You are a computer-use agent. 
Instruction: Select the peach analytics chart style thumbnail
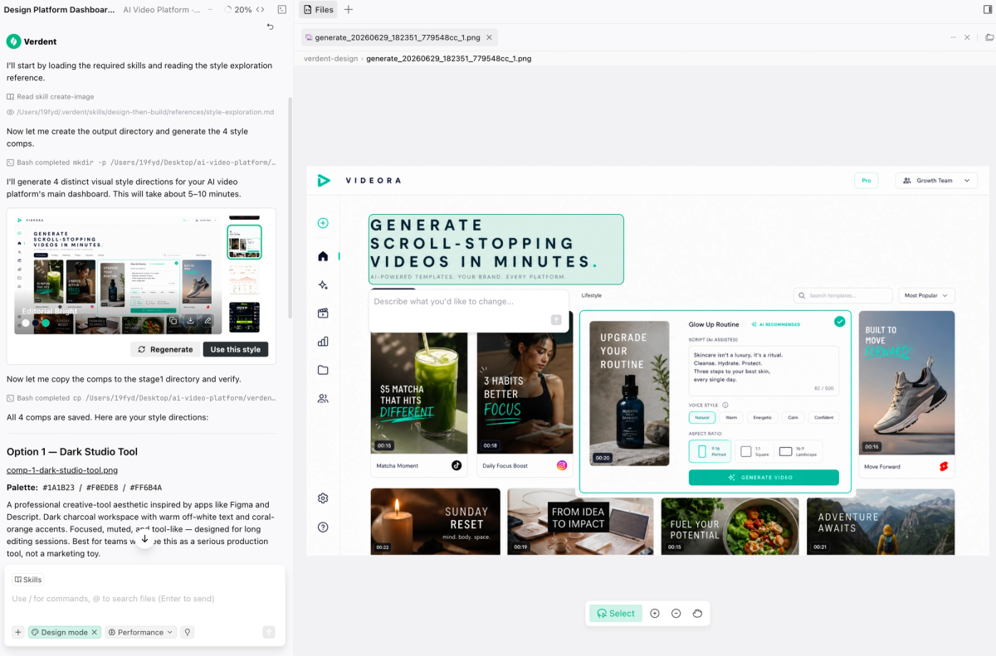pyautogui.click(x=244, y=280)
